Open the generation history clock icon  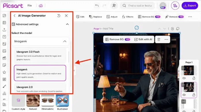(59, 16)
